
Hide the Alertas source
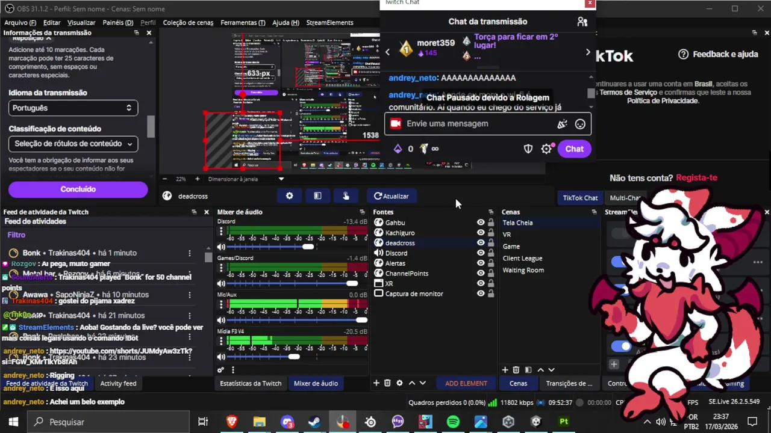tap(481, 263)
